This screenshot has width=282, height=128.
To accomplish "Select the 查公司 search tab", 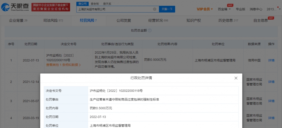I will [x=83, y=4].
